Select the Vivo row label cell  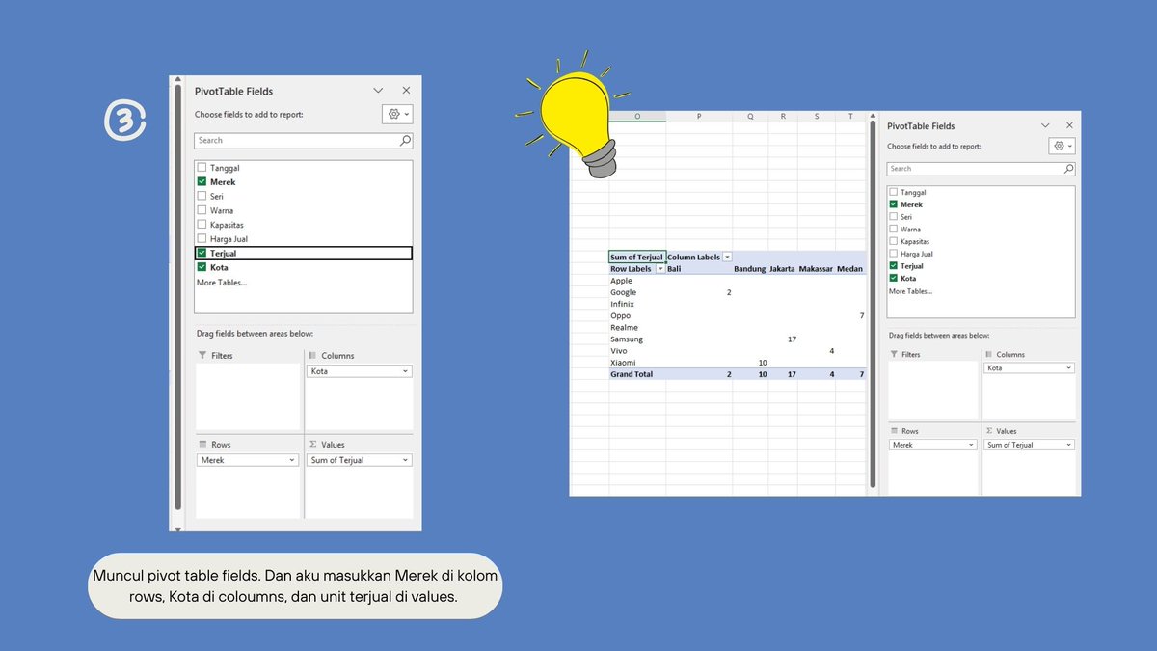[x=637, y=351]
